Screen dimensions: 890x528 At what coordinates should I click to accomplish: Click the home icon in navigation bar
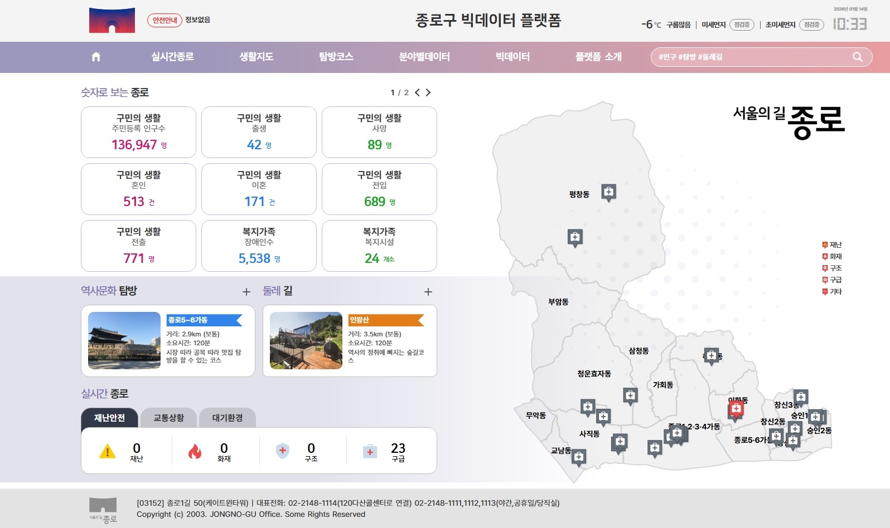pyautogui.click(x=96, y=57)
